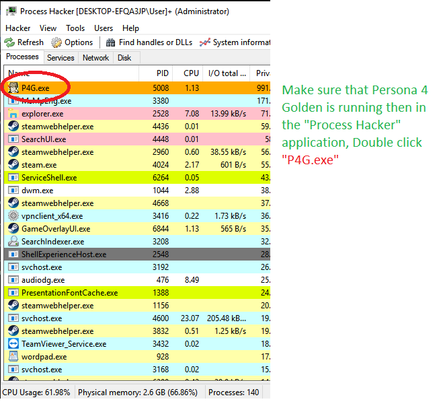
Task: Click Physical memory 2.6 GB status entry
Action: pos(138,392)
